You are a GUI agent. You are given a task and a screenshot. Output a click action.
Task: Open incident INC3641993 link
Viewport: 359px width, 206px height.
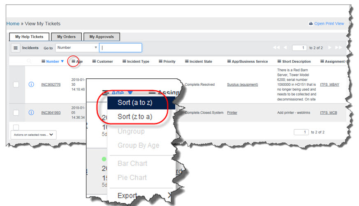[x=51, y=112]
